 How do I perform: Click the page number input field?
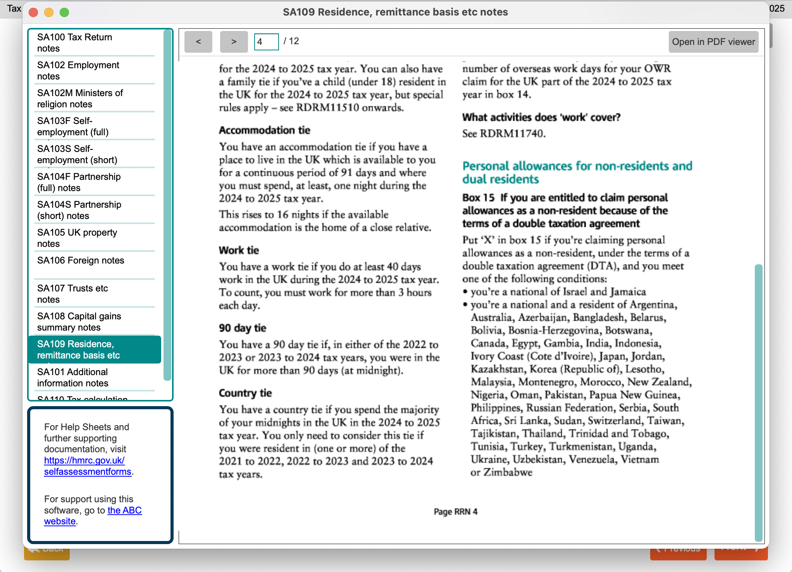click(x=266, y=41)
